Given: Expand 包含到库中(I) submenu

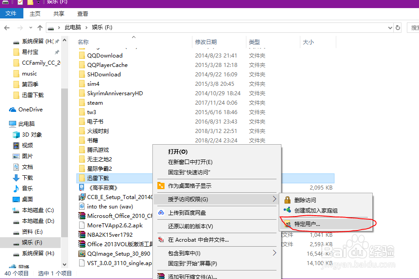Looking at the screenshot, I should [217, 253].
